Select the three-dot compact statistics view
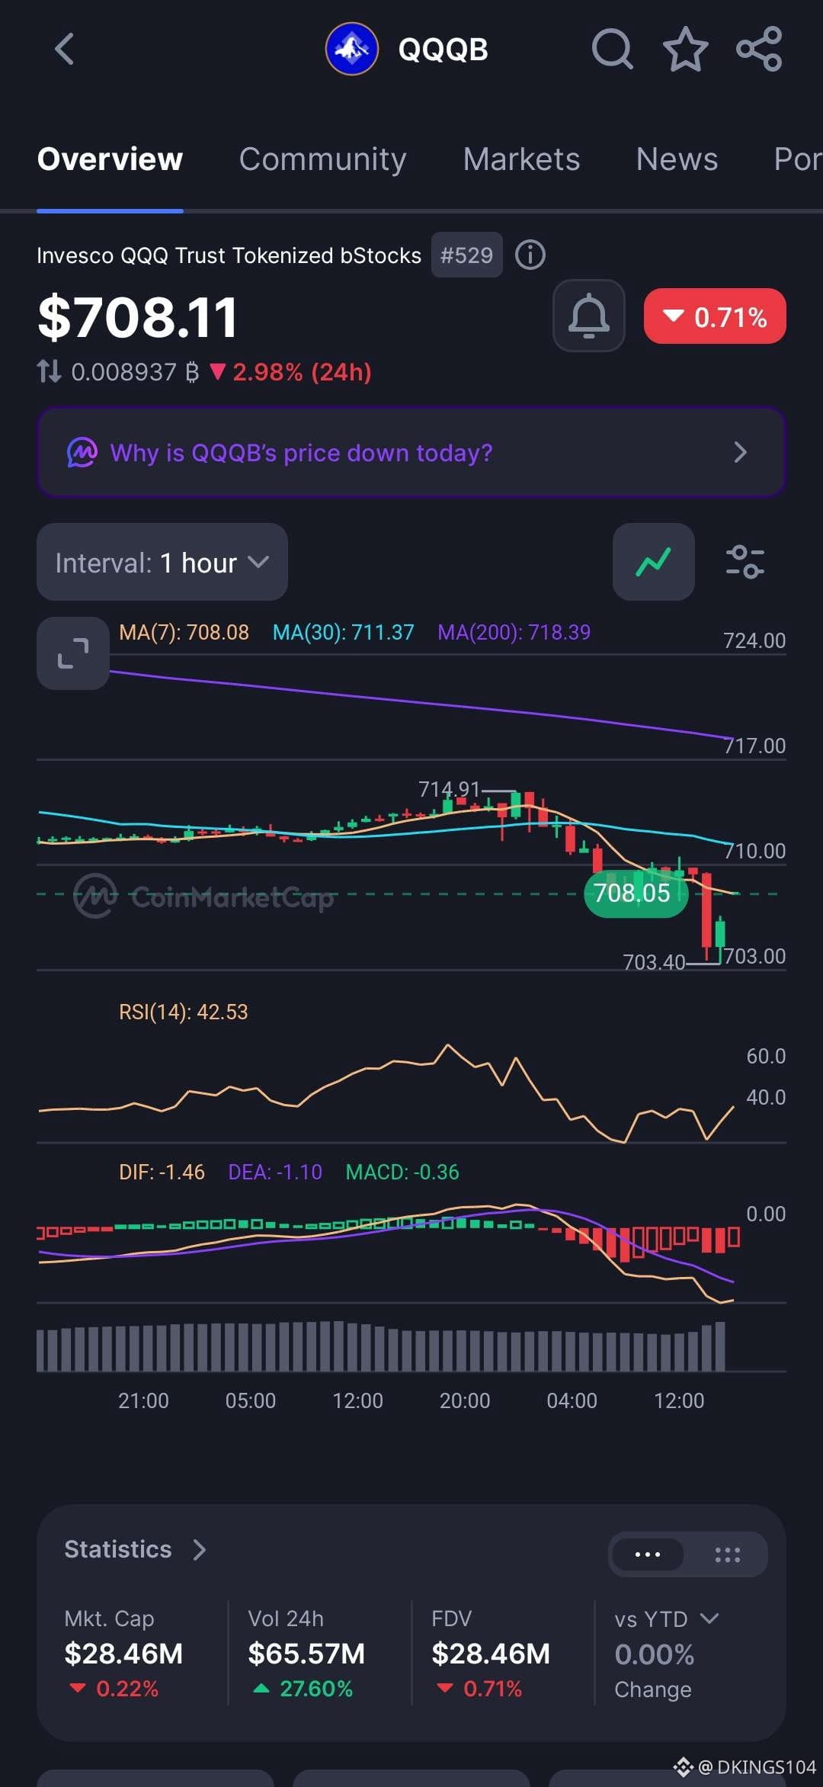 (x=648, y=1554)
